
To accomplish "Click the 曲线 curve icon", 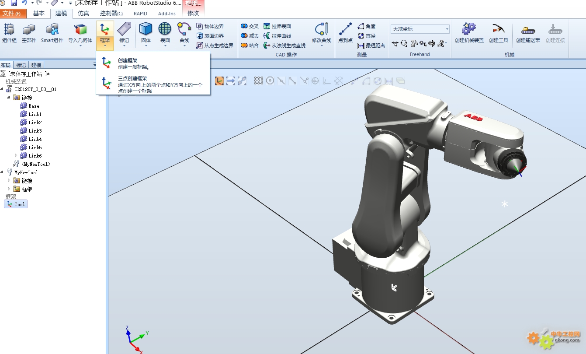I will 184,29.
